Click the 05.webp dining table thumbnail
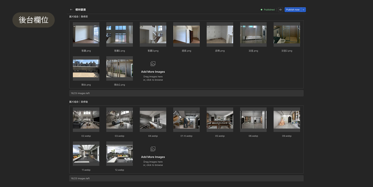373x187 pixels. 220,120
